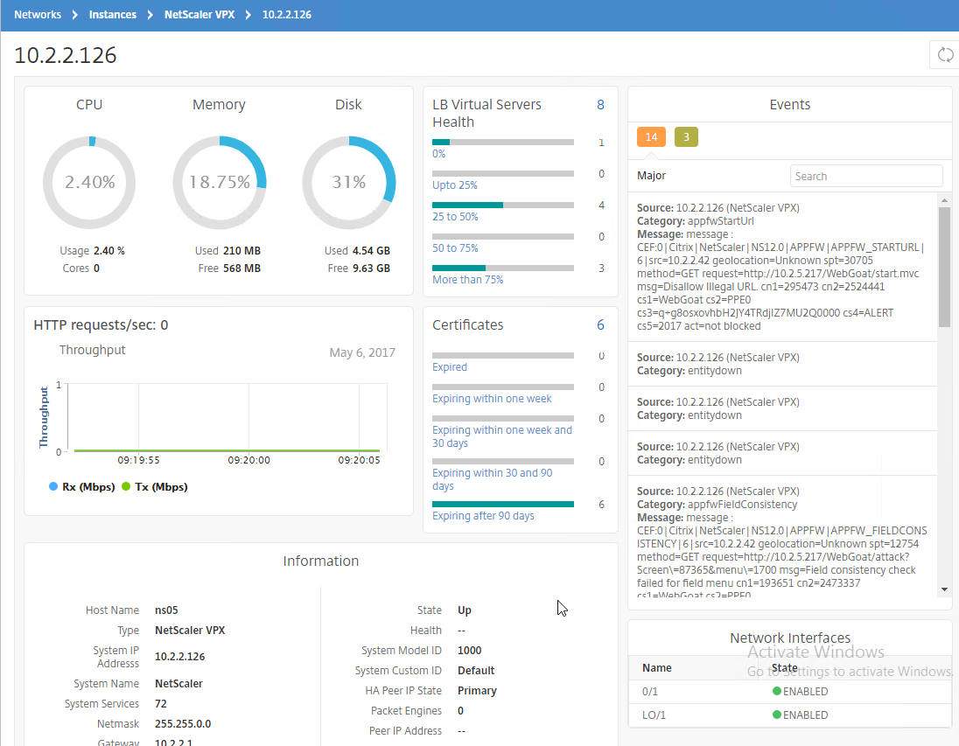Viewport: 959px width, 746px height.
Task: Click the green status dot for LO/1
Action: pyautogui.click(x=777, y=715)
